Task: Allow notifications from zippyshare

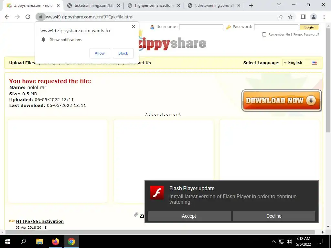Action: (x=100, y=53)
